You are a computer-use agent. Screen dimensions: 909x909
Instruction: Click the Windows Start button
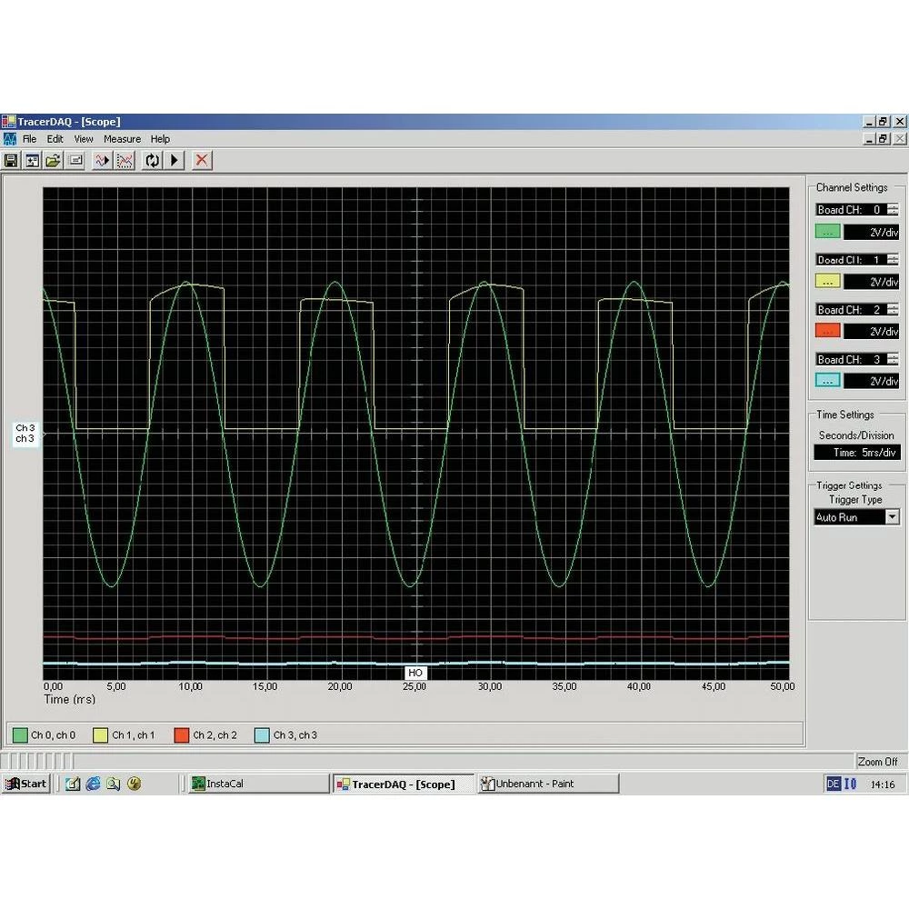click(25, 784)
